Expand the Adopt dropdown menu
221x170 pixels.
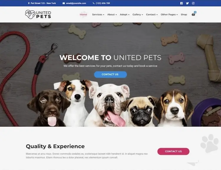(125, 14)
